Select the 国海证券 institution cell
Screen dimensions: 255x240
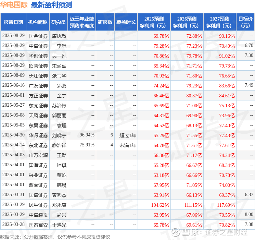pos(38,165)
